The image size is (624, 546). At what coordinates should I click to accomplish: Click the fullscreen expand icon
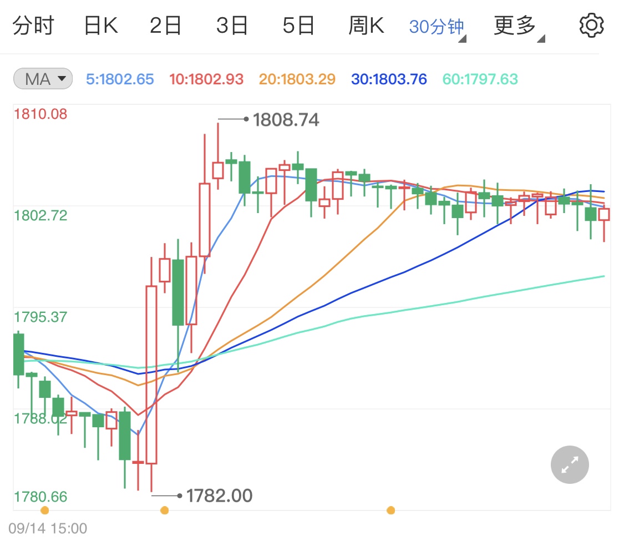tap(570, 464)
